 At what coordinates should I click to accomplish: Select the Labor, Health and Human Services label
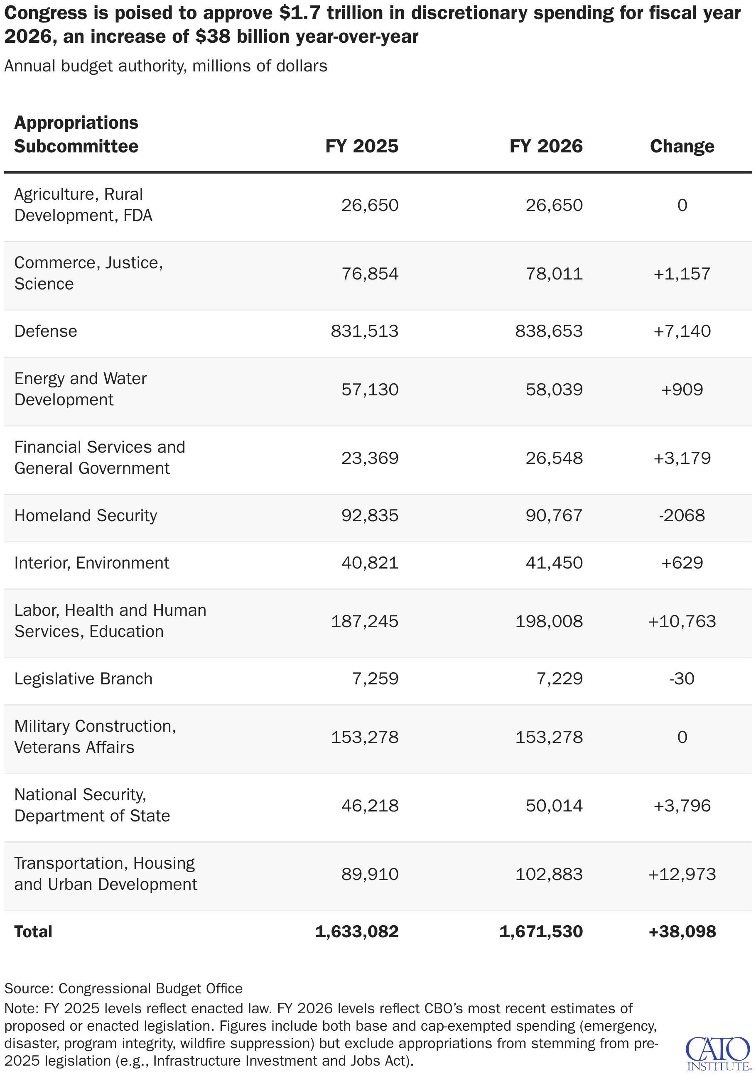pos(110,620)
